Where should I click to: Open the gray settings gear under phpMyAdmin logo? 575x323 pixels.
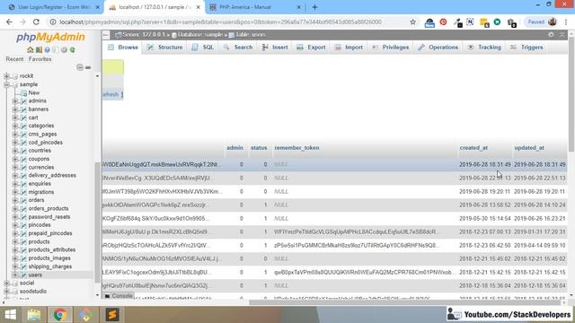[64, 50]
